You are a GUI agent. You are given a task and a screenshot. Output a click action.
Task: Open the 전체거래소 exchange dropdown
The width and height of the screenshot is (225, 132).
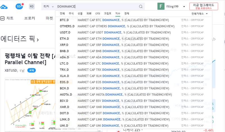tap(200, 14)
